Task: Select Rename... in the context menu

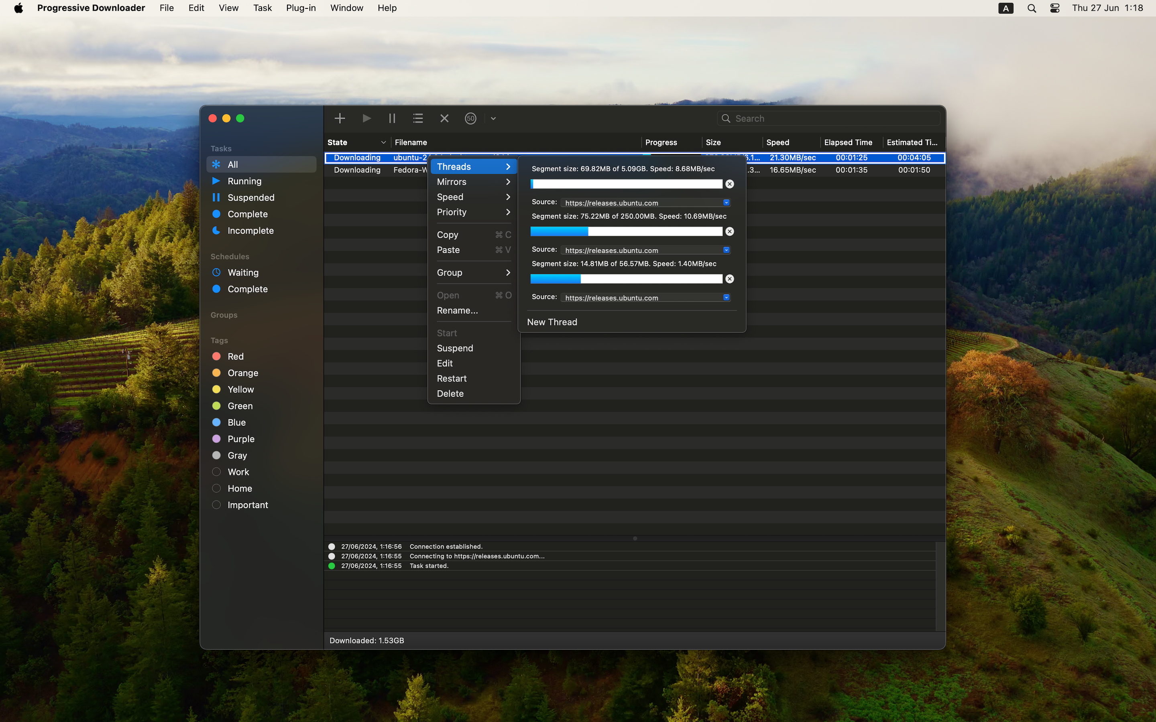Action: tap(457, 310)
